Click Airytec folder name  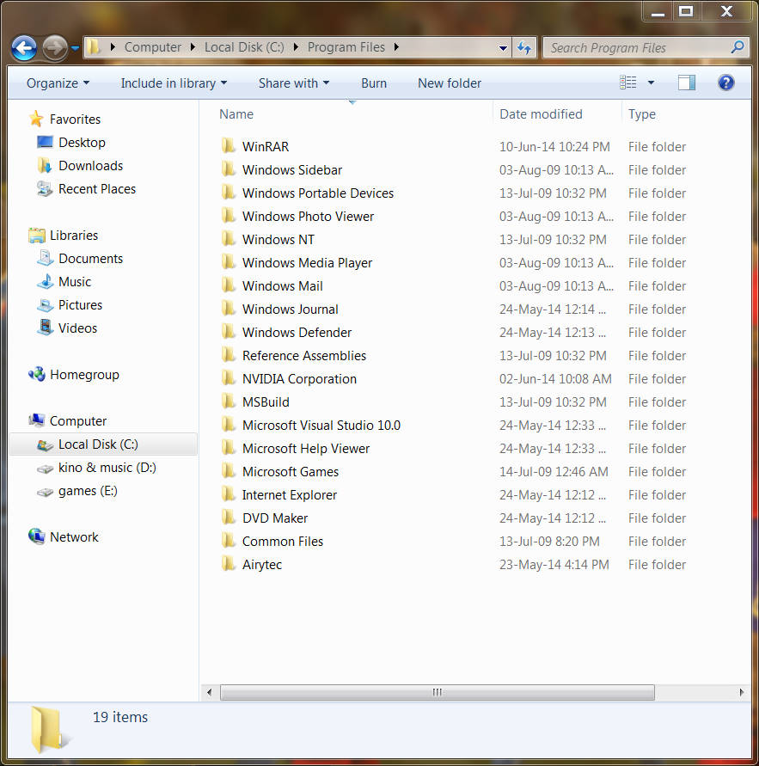[262, 565]
